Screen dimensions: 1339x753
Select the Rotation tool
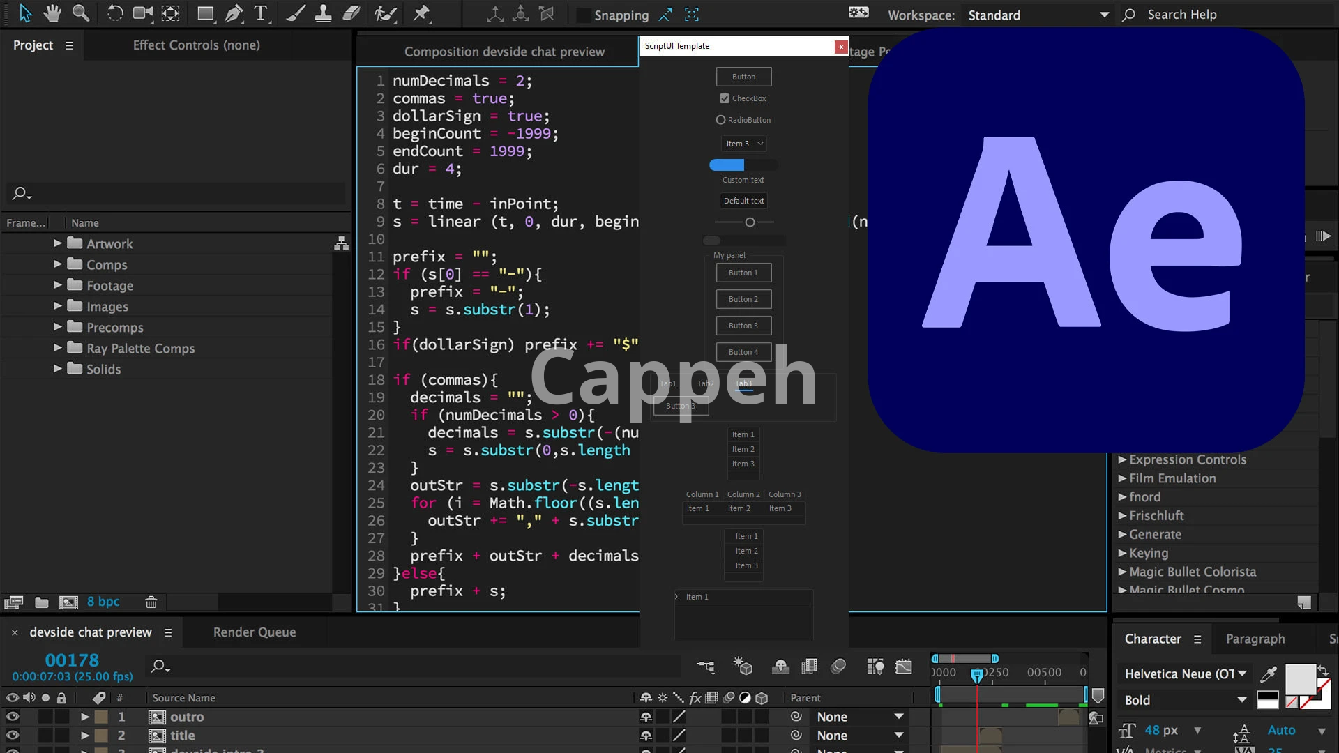[114, 13]
